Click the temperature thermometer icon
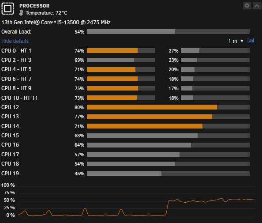 (21, 13)
